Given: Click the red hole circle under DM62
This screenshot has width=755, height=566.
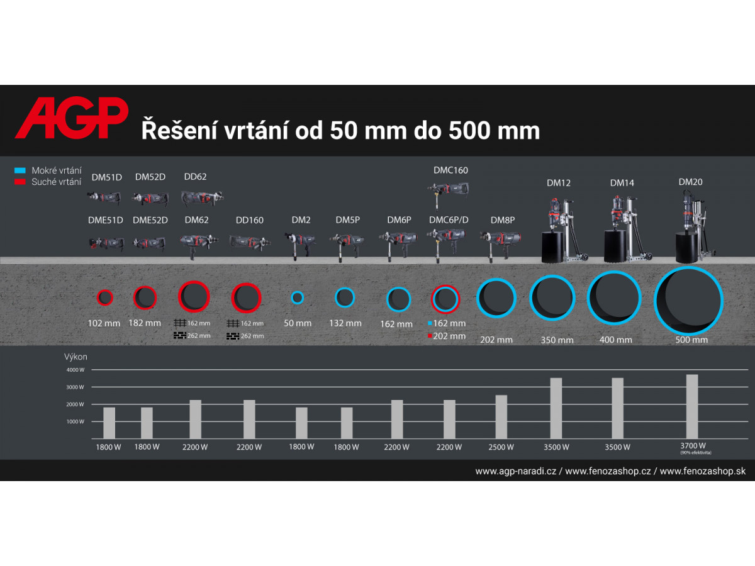Looking at the screenshot, I should [194, 296].
